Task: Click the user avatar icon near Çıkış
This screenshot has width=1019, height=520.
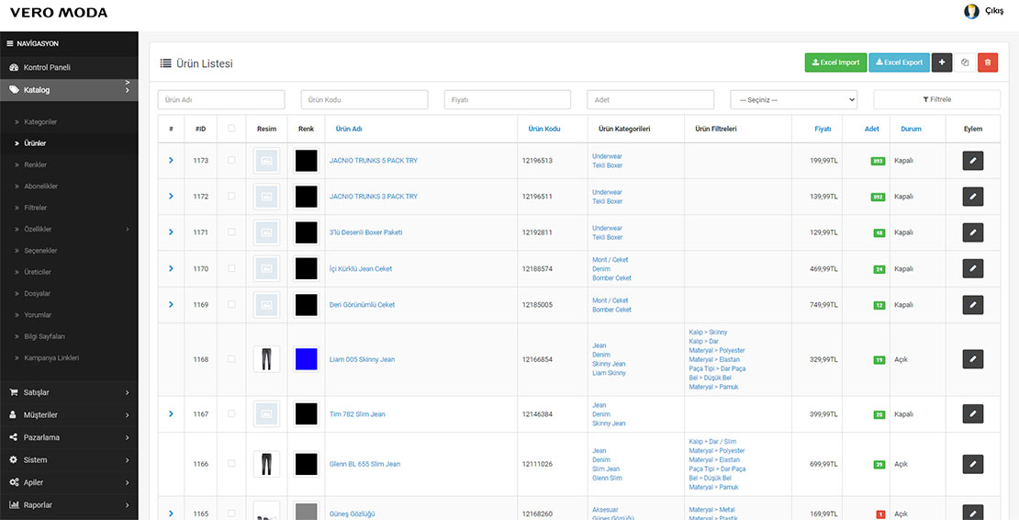Action: tap(971, 11)
